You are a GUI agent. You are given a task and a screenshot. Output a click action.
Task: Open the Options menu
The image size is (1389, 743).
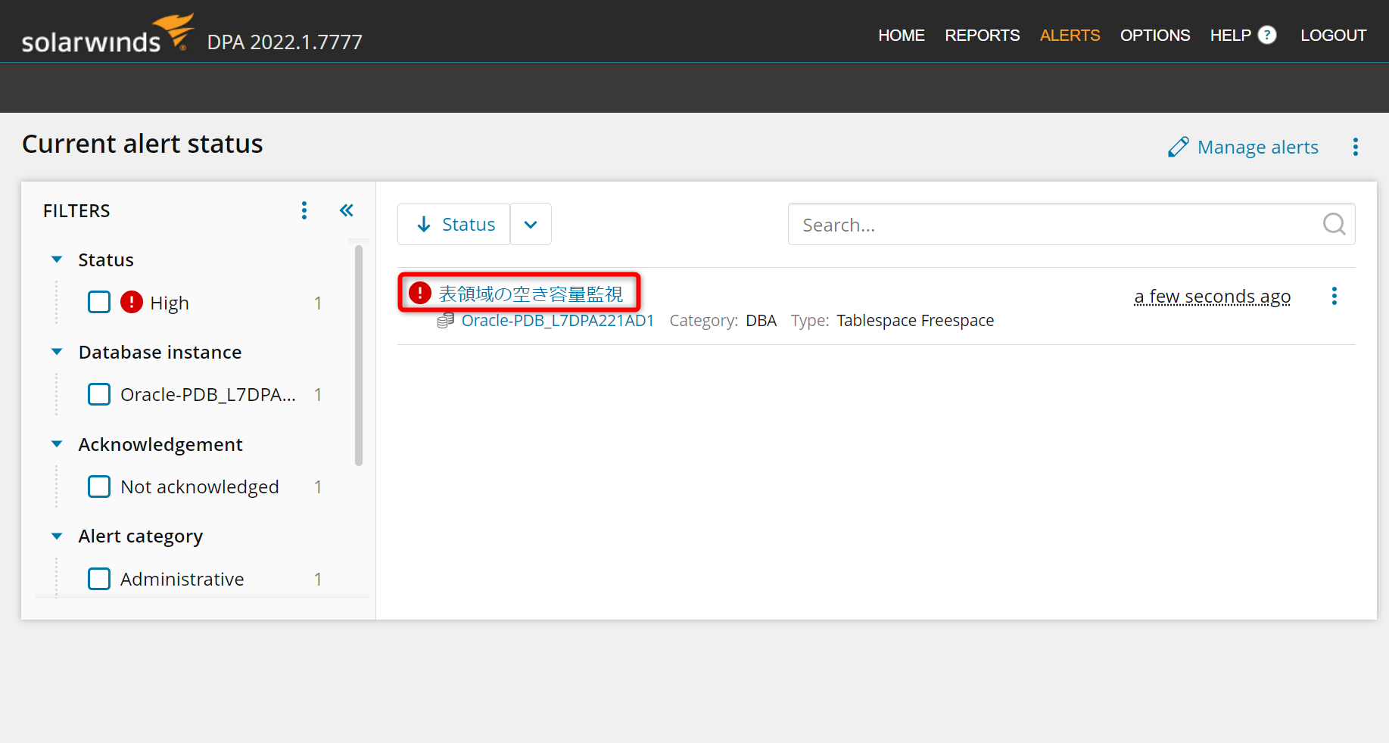click(x=1154, y=36)
